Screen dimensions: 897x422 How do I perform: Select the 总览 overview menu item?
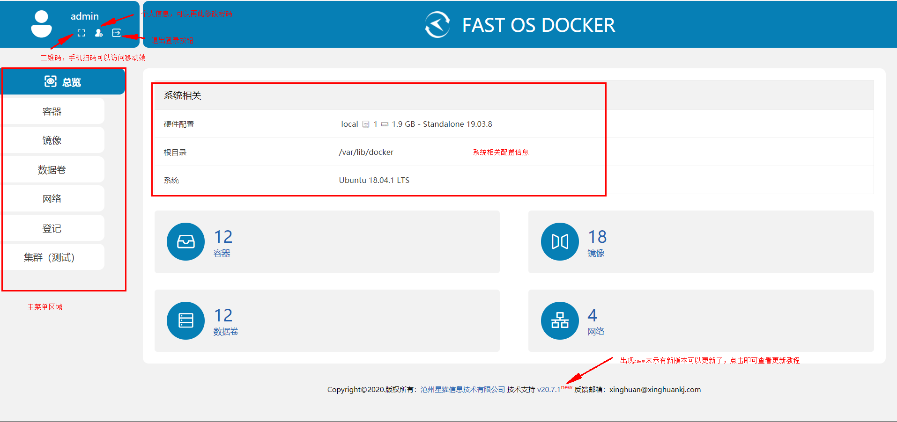pos(63,82)
